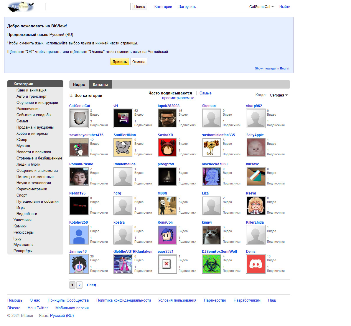
Task: Open Политика конфиденциальности link
Action: coord(123,300)
